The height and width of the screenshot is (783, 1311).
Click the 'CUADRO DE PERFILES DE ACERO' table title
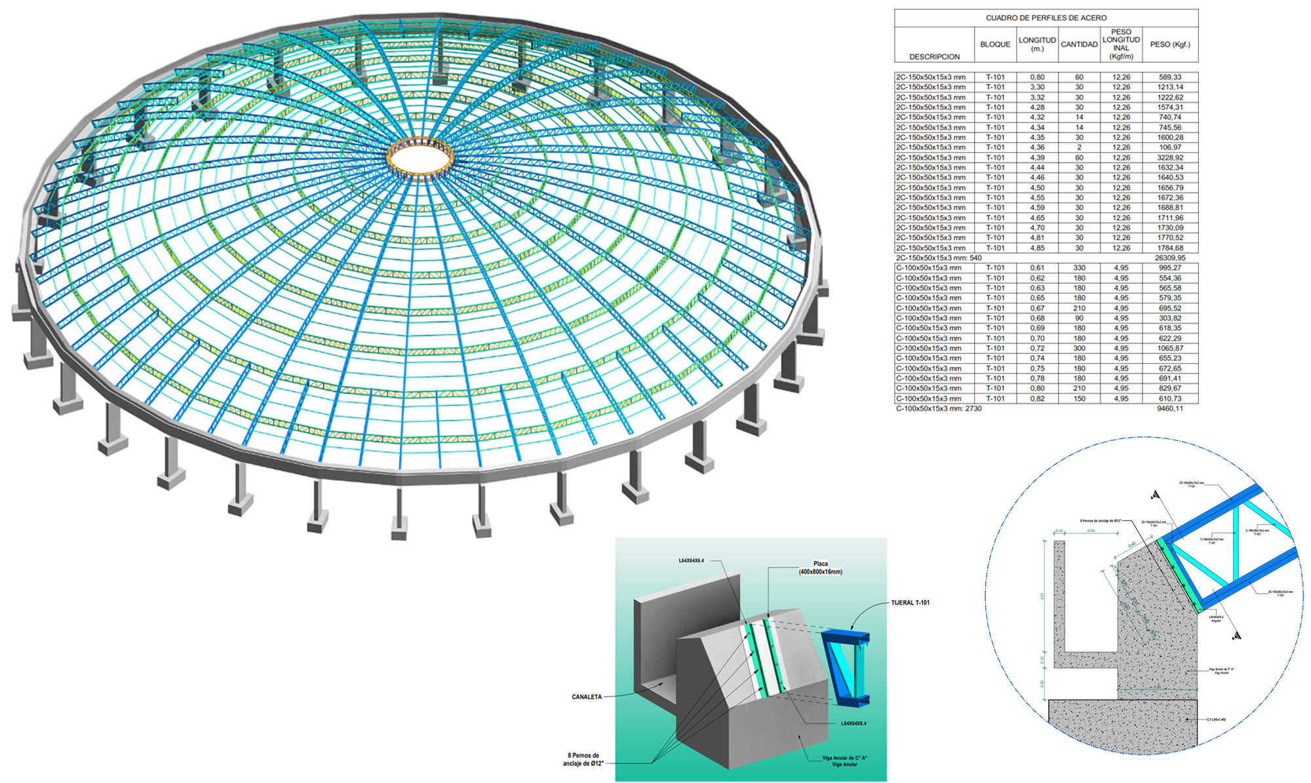click(x=1046, y=18)
